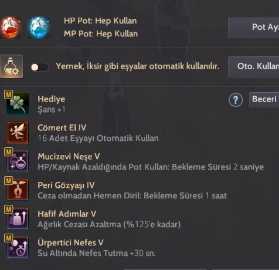Open the Pot Ayarı settings button

[x=253, y=28]
